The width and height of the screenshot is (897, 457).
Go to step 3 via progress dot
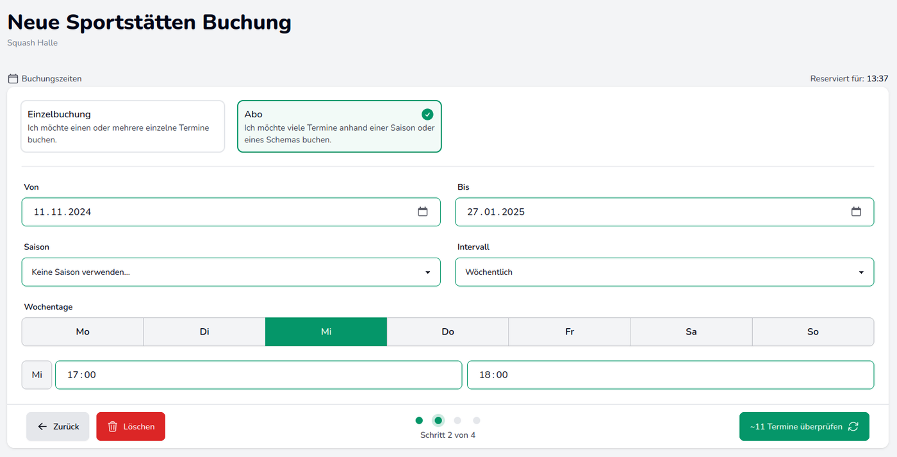pos(457,420)
